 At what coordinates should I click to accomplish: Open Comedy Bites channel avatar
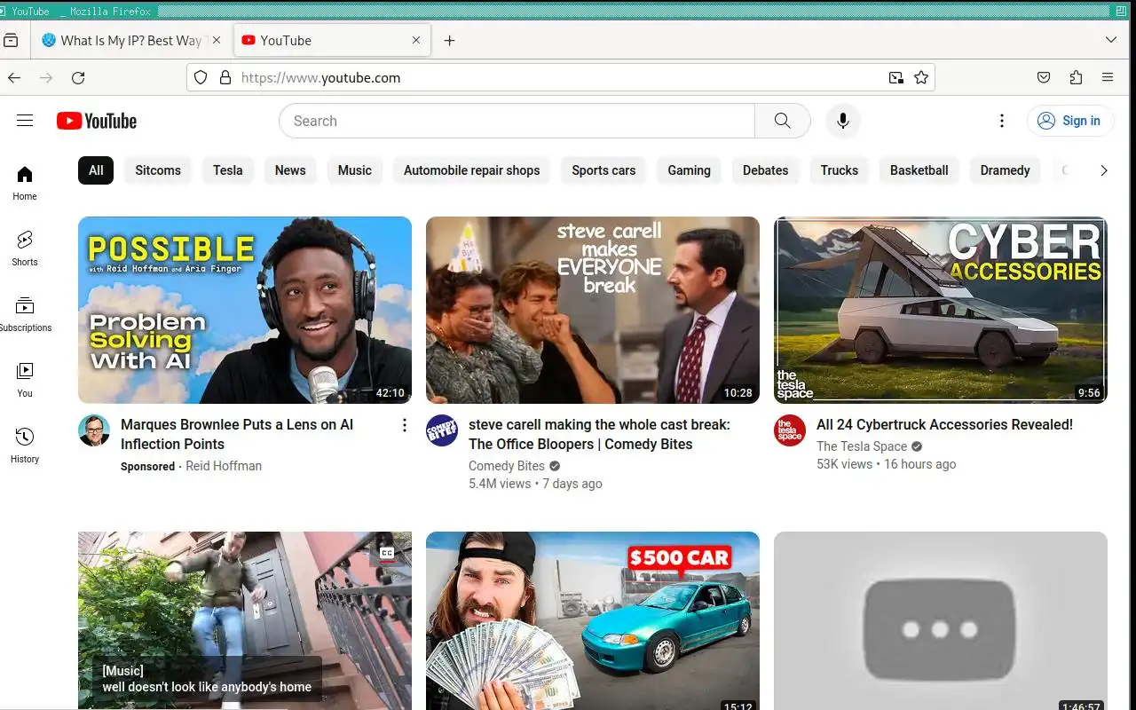tap(442, 430)
